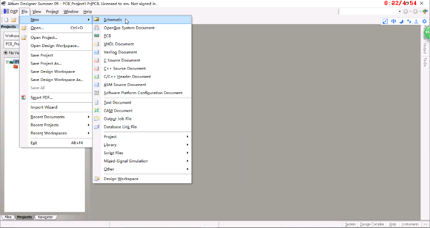Click the C++ Source Document icon
Screen dimensions: 430x228
97,69
